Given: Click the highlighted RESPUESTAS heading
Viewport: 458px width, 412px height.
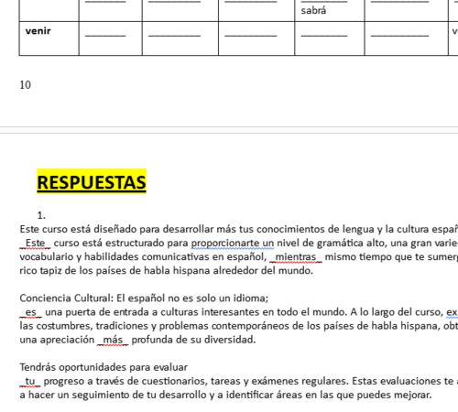Looking at the screenshot, I should [x=92, y=182].
